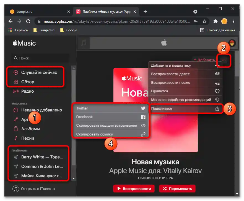Open the Chrome extensions puzzle icon
Viewport: 244px width, 201px height.
pos(215,21)
